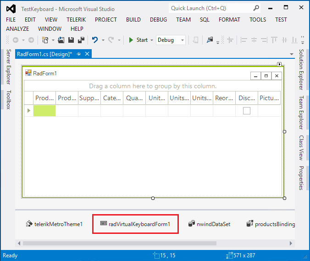Open the FORMAT menu
Viewport: 310px width, 261px height.
click(x=229, y=20)
